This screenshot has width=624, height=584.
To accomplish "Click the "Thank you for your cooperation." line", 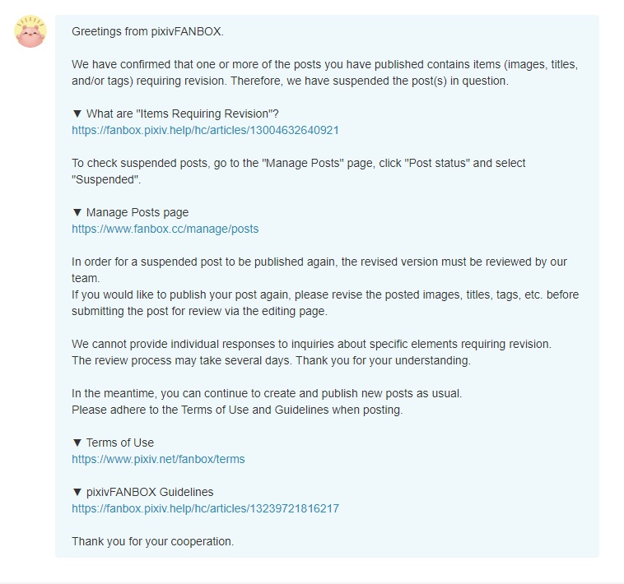I will click(152, 541).
